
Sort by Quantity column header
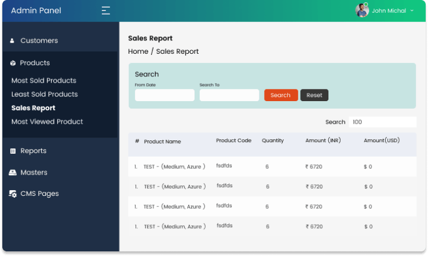273,140
